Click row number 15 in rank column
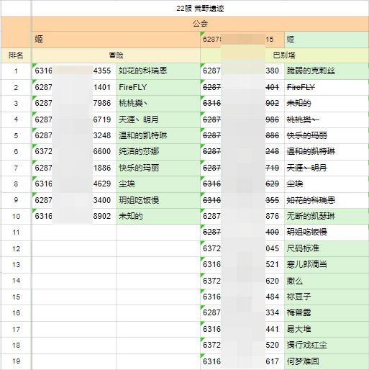Image resolution: width=369 pixels, height=370 pixels. tap(16, 297)
